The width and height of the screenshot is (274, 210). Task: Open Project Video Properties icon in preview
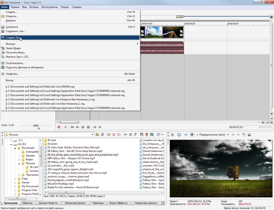click(x=172, y=135)
